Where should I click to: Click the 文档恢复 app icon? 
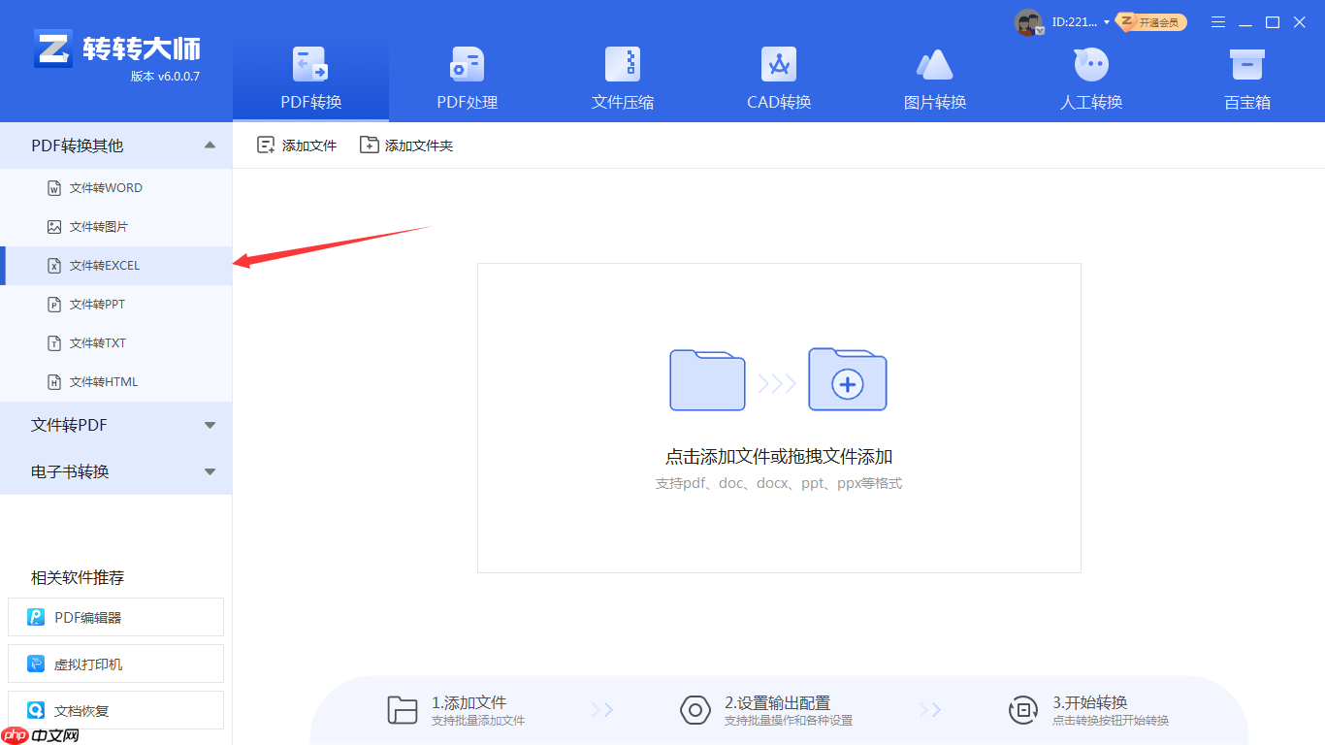click(x=37, y=711)
